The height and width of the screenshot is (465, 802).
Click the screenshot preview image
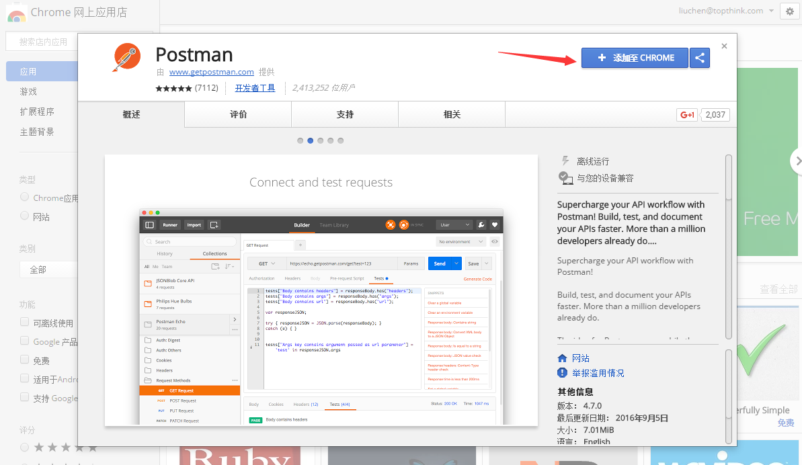point(321,290)
